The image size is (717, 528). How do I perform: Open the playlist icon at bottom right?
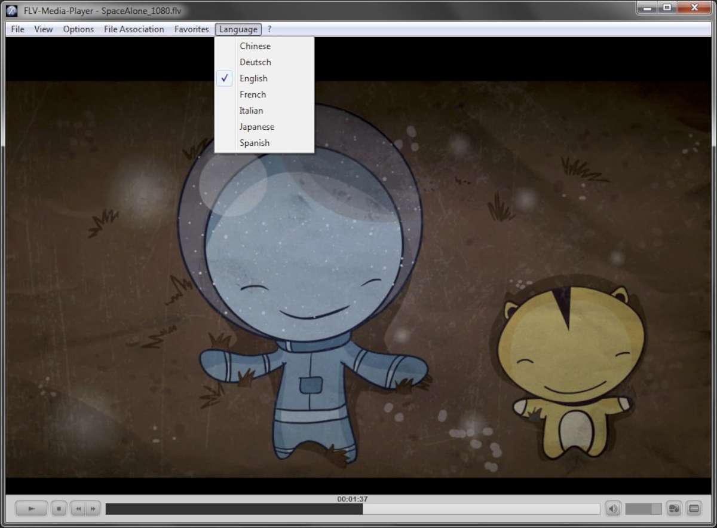(694, 509)
